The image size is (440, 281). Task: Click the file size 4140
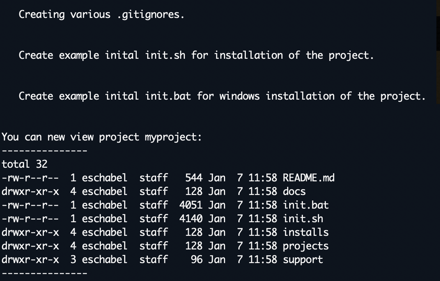click(191, 219)
